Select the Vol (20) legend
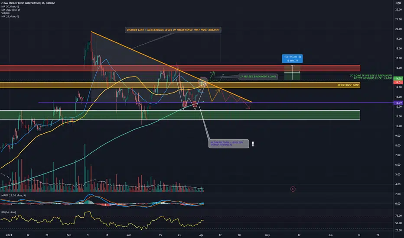Screen dimensions: 404x238 pos(5,13)
